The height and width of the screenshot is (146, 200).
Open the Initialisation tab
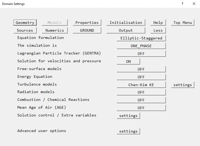point(126,23)
